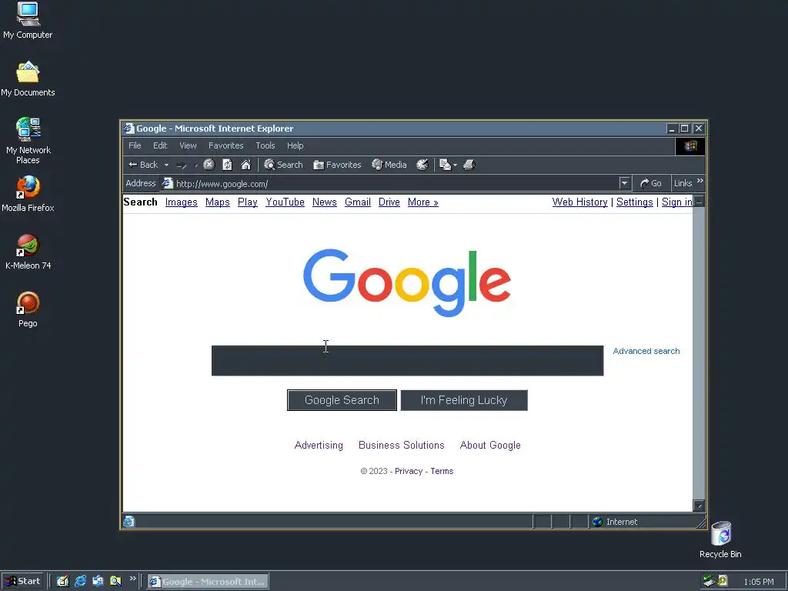
Task: Open the Advanced search link
Action: click(x=646, y=351)
